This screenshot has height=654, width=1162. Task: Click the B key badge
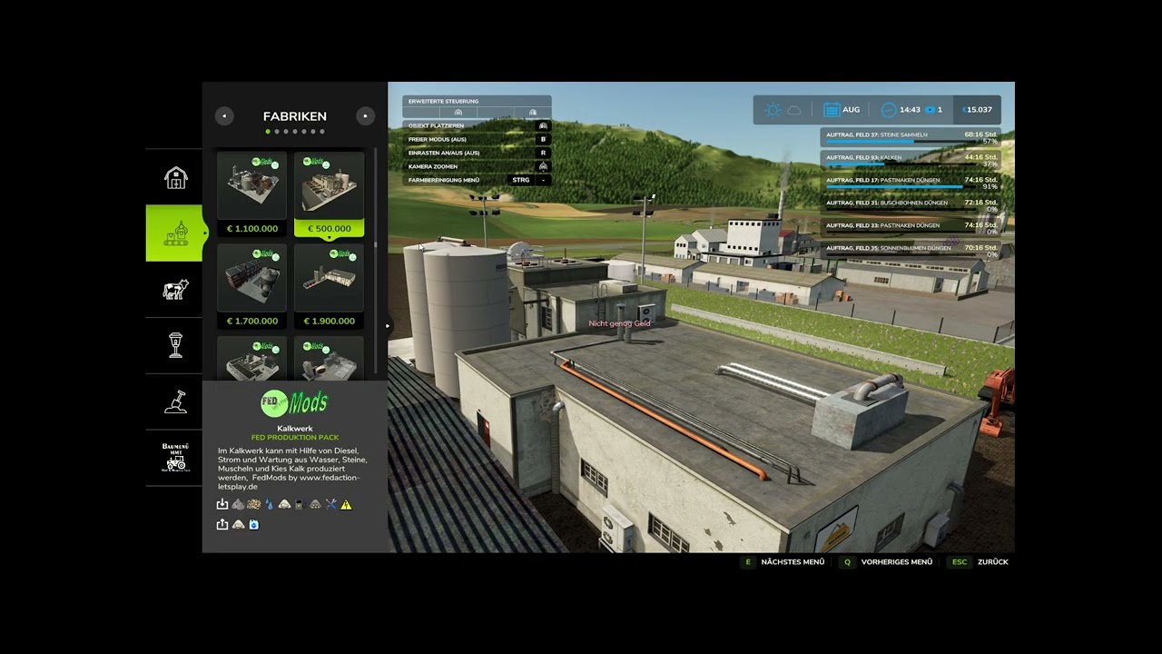[x=543, y=139]
